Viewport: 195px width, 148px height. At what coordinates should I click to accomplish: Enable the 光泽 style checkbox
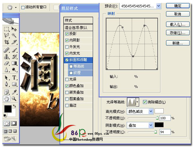[x=67, y=79]
